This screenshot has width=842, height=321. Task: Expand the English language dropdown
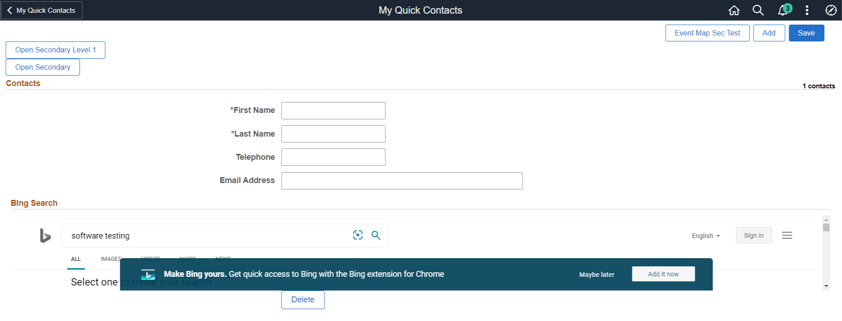coord(706,236)
